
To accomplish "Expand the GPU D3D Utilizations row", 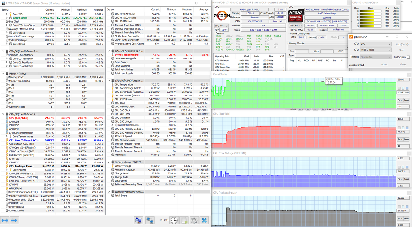I will pyautogui.click(x=112, y=125).
